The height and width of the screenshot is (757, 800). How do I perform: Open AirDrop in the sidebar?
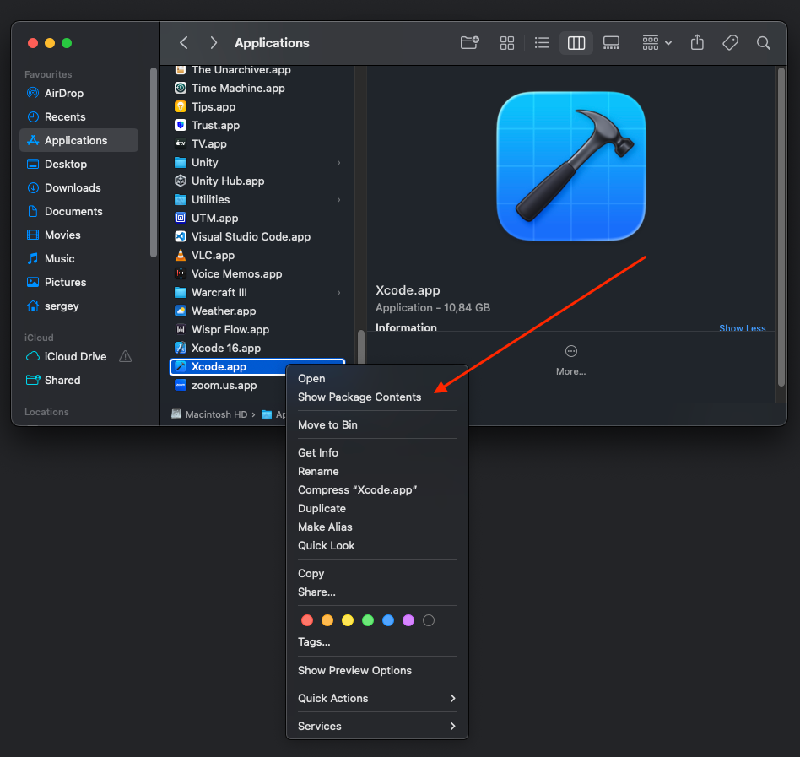tap(78, 93)
